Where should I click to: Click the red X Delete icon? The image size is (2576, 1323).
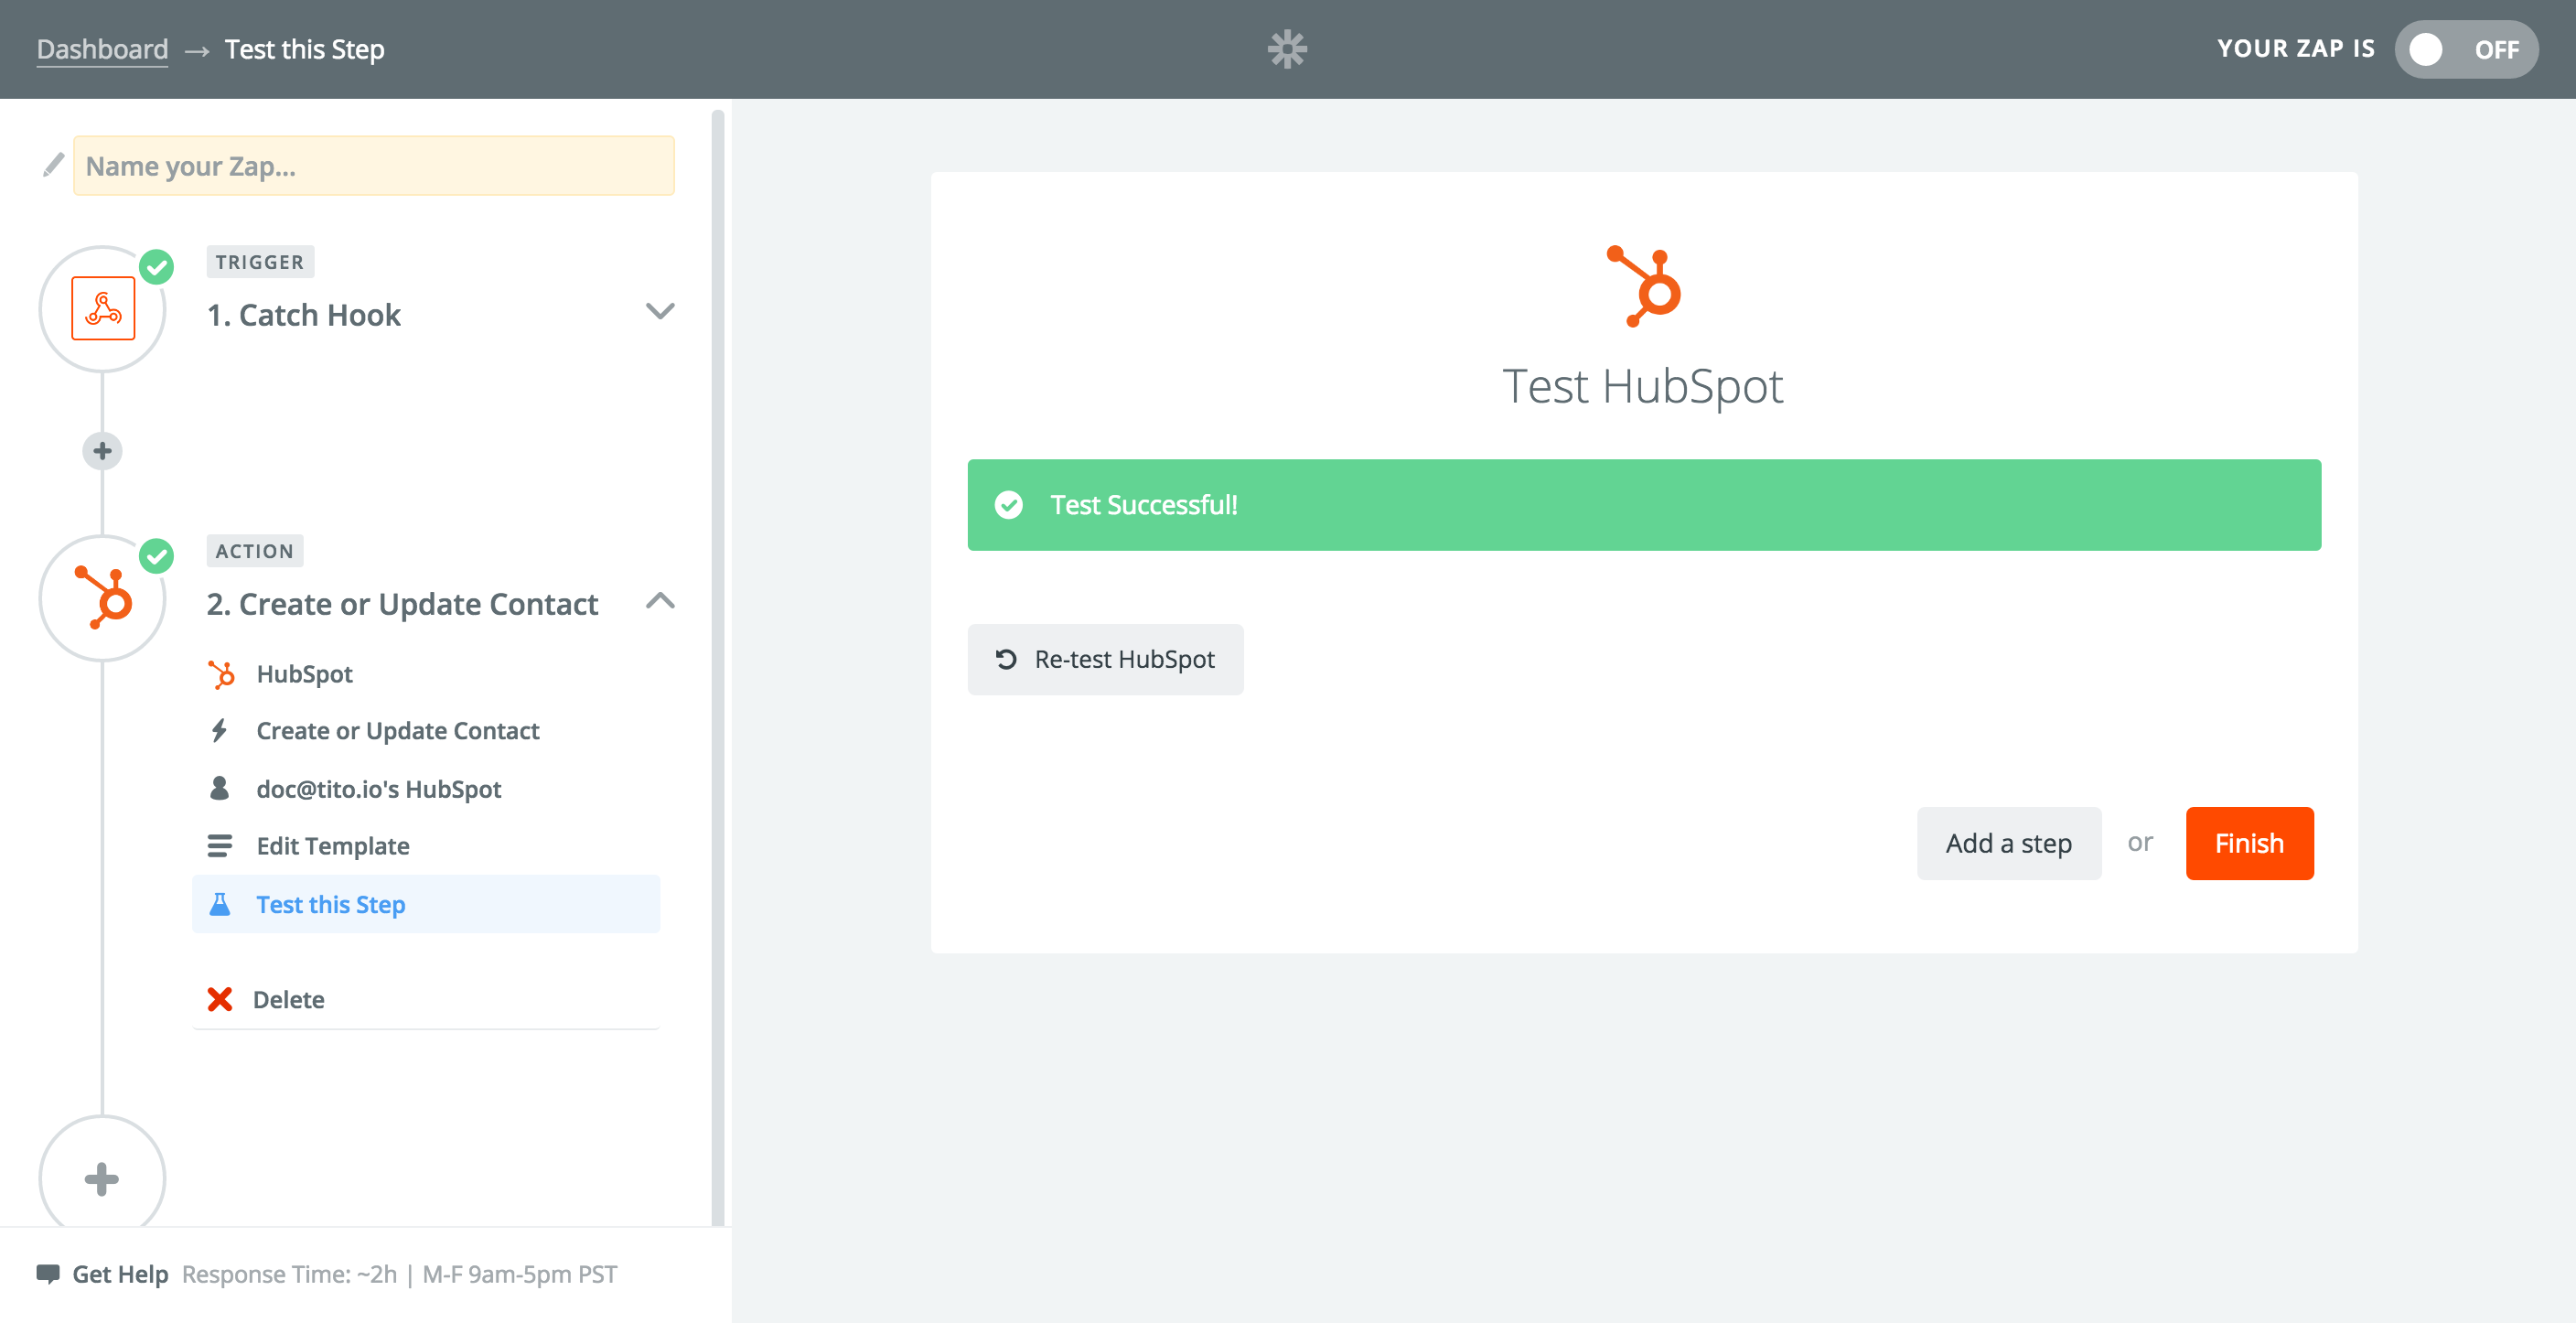pyautogui.click(x=220, y=999)
